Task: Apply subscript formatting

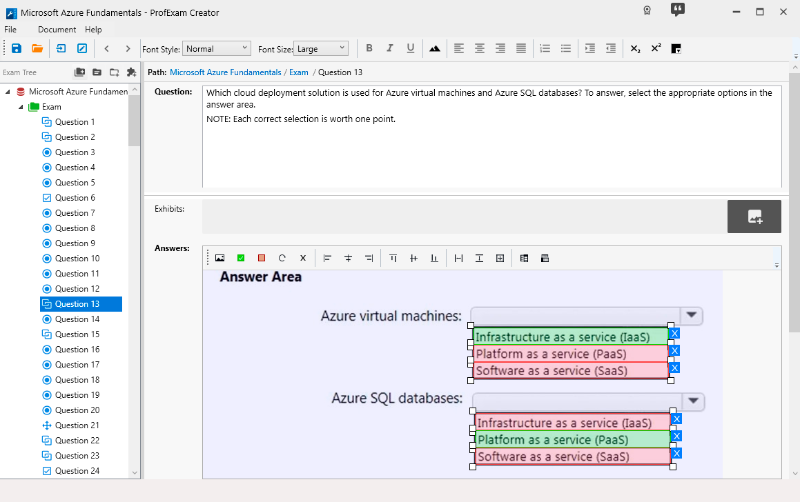Action: coord(635,48)
